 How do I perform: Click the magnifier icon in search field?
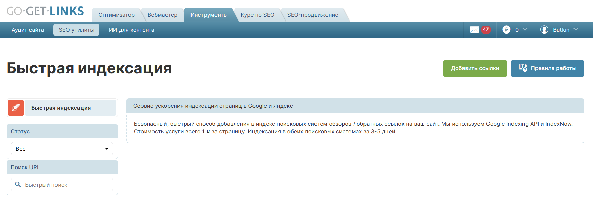[x=18, y=185]
